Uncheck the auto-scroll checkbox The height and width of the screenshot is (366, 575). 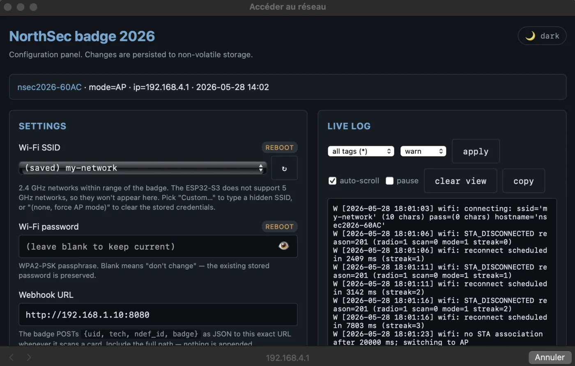coord(332,181)
